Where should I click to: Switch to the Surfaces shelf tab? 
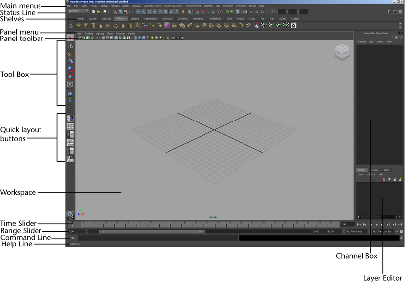[x=106, y=19]
